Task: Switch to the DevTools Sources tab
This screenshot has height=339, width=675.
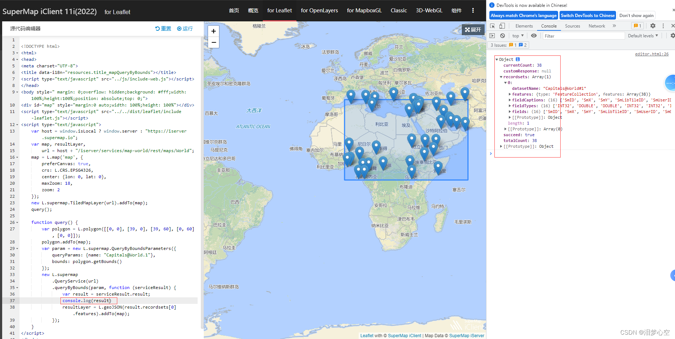Action: tap(572, 26)
